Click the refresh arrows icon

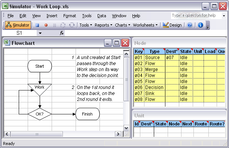pyautogui.click(x=72, y=25)
